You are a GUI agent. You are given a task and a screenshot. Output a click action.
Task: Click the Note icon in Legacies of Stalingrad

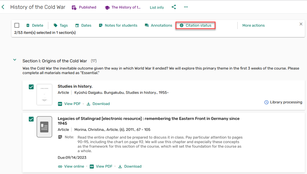point(60,137)
